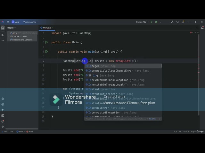Image resolution: width=205 pixels, height=153 pixels.
Task: Show more tool windows ellipsis in left sidebar
Action: (x=3, y=40)
